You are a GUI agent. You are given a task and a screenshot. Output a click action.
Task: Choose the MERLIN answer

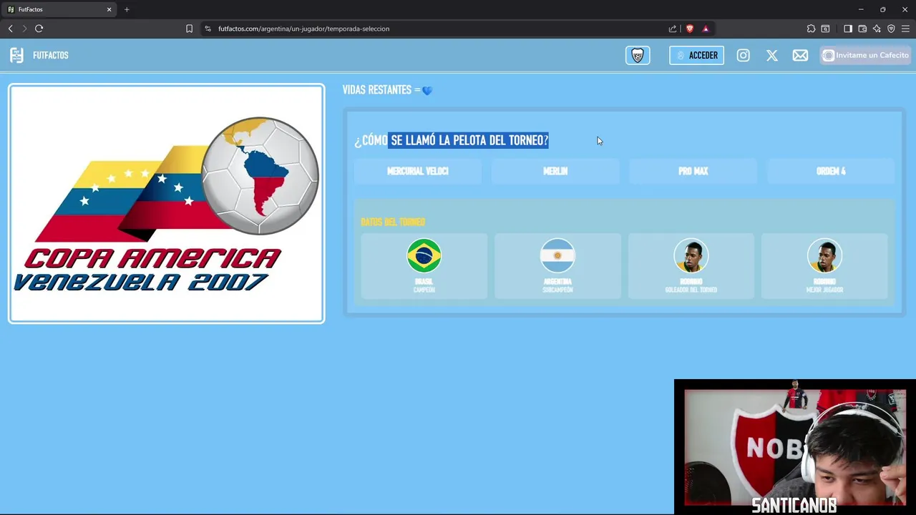tap(555, 172)
